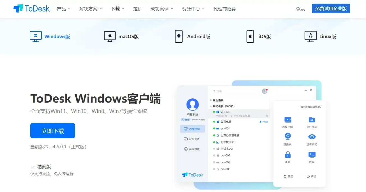Click the 立即下载 download button
This screenshot has height=192, width=366.
pyautogui.click(x=52, y=131)
